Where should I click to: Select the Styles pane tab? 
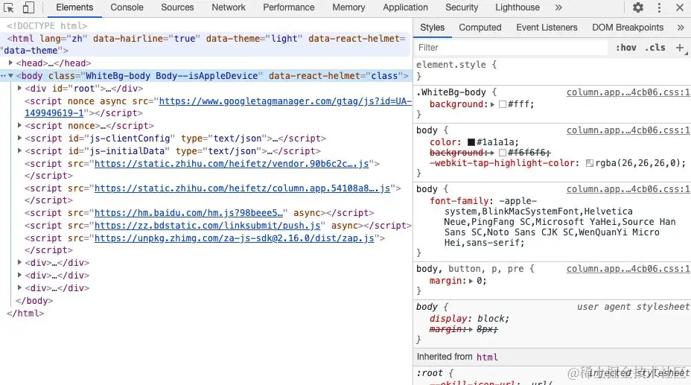[433, 28]
